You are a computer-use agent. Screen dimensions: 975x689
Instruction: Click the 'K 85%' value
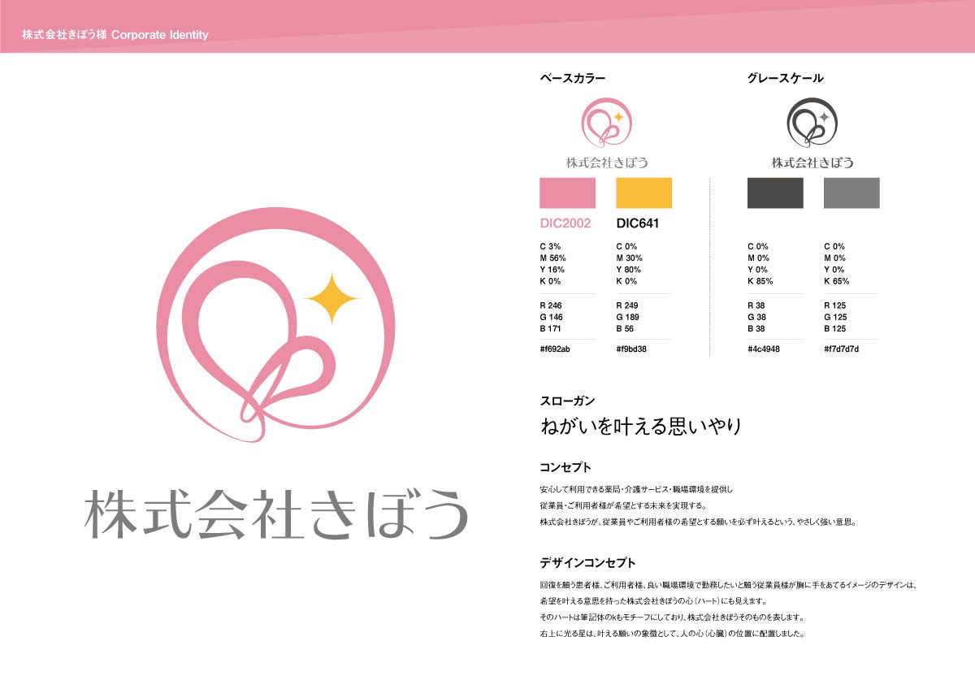pyautogui.click(x=760, y=281)
